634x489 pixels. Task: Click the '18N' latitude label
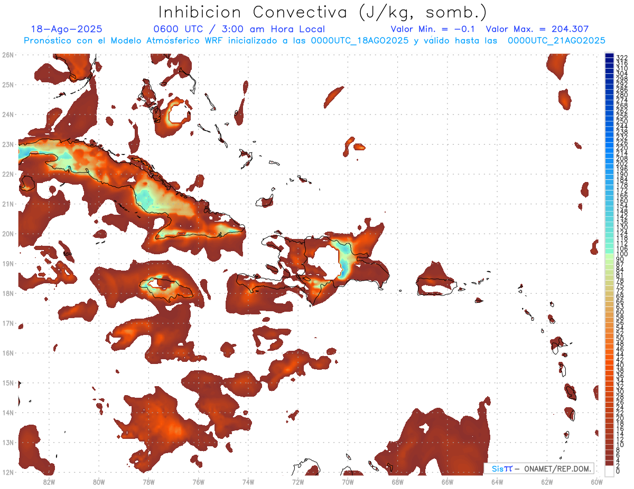[x=8, y=293]
